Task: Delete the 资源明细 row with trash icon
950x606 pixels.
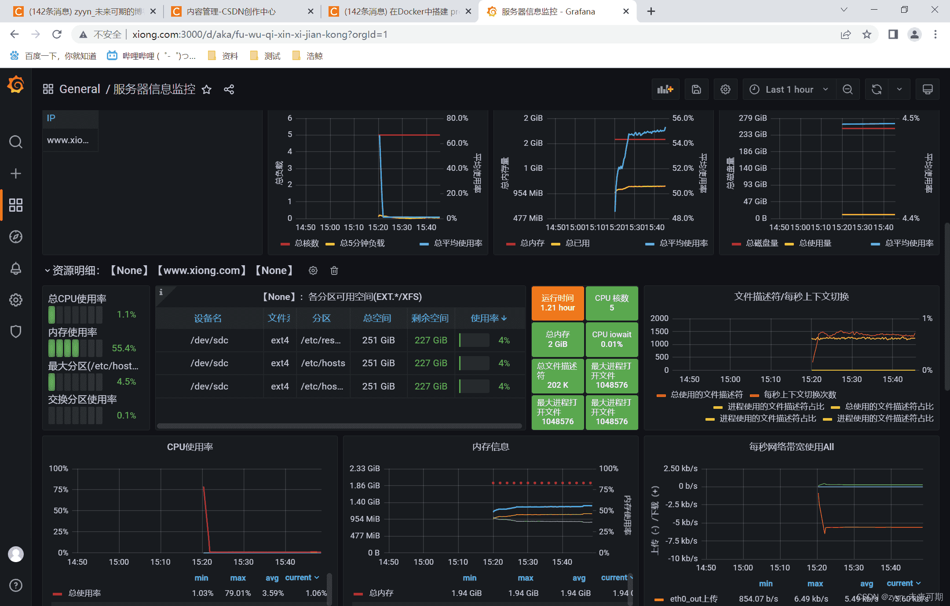Action: click(334, 271)
